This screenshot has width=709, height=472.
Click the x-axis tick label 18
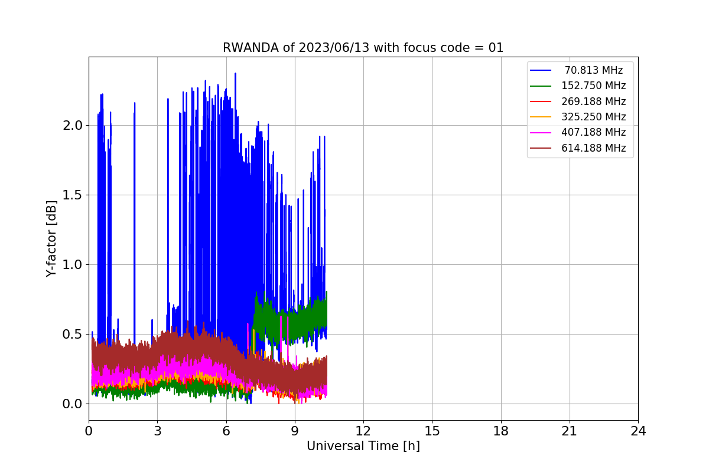[x=501, y=431]
